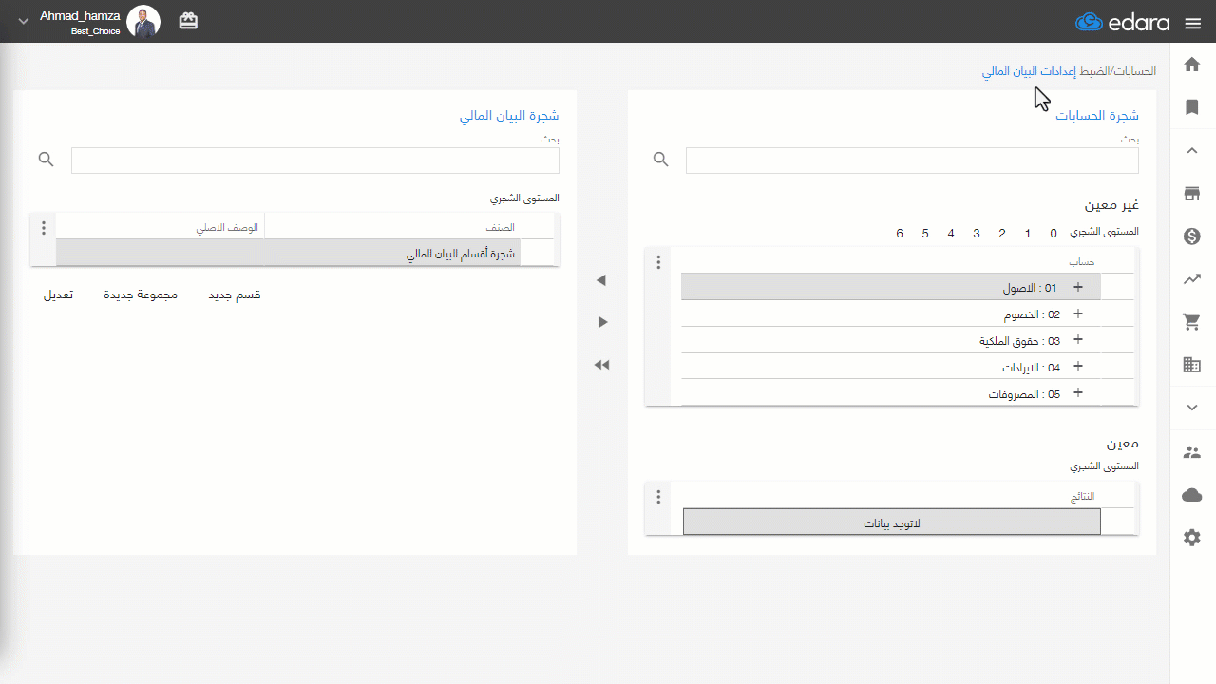Click search icon under شجرة الحسابات
Viewport: 1216px width, 684px height.
(661, 160)
